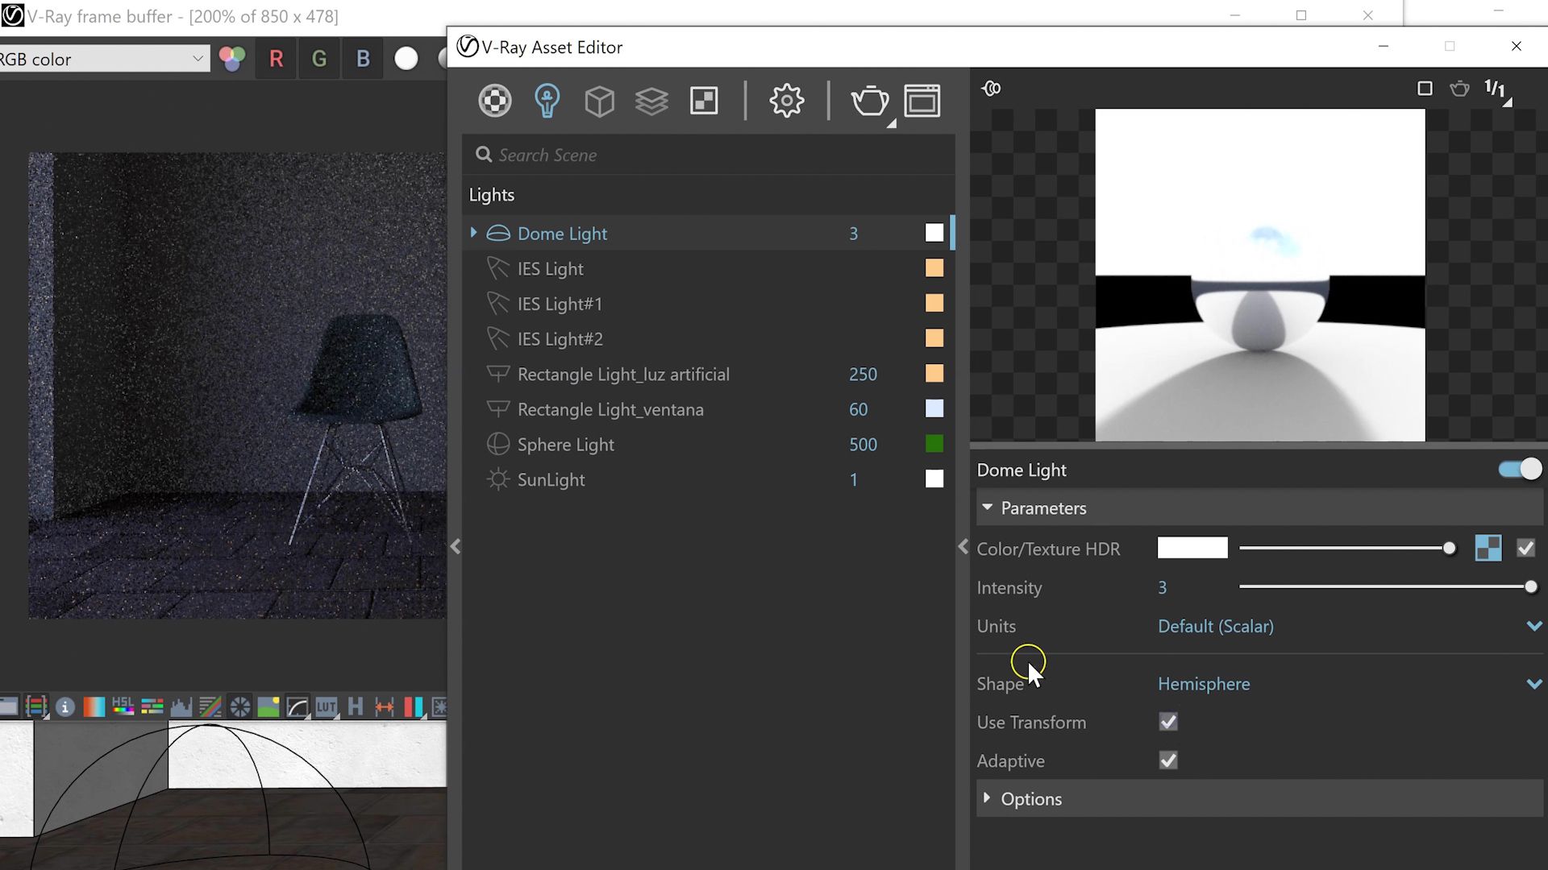The image size is (1548, 870).
Task: Select Sphere Light in the list
Action: click(x=565, y=445)
